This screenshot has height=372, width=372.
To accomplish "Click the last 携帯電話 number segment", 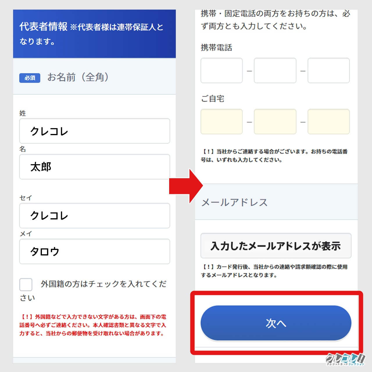I will [328, 71].
